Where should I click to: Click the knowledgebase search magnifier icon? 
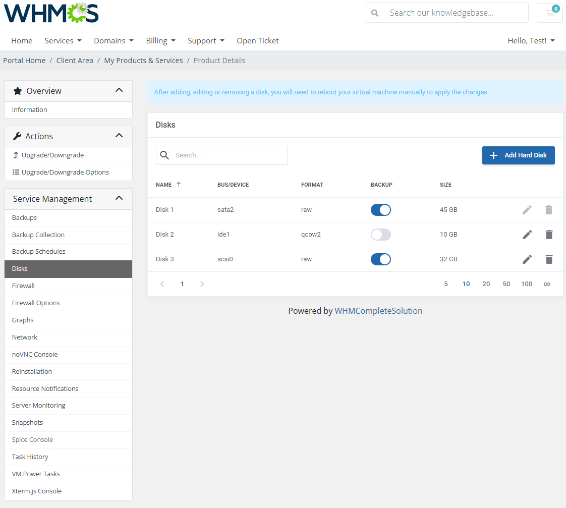pos(375,13)
